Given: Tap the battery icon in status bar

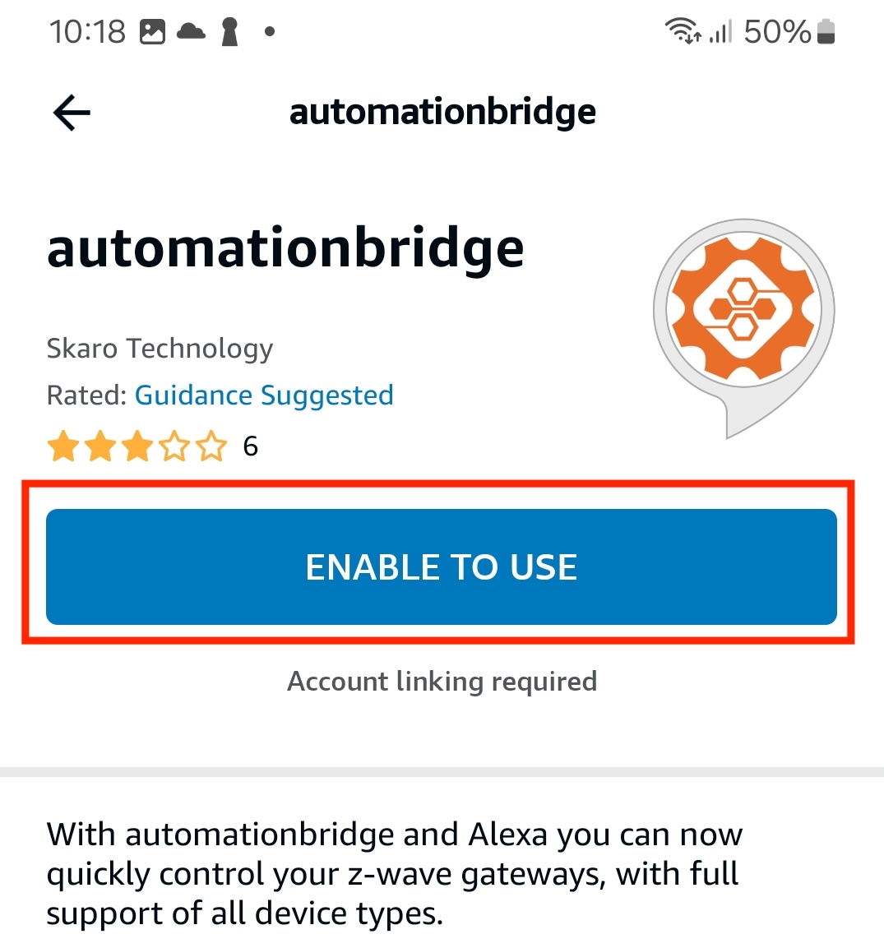Looking at the screenshot, I should coord(826,32).
